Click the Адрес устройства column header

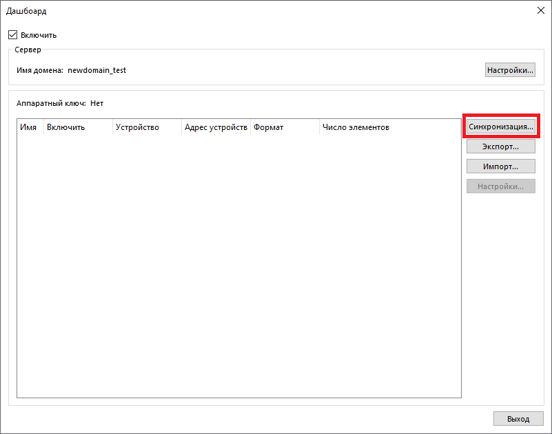216,127
